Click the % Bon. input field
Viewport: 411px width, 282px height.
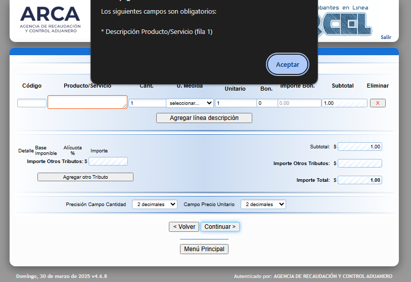[266, 103]
